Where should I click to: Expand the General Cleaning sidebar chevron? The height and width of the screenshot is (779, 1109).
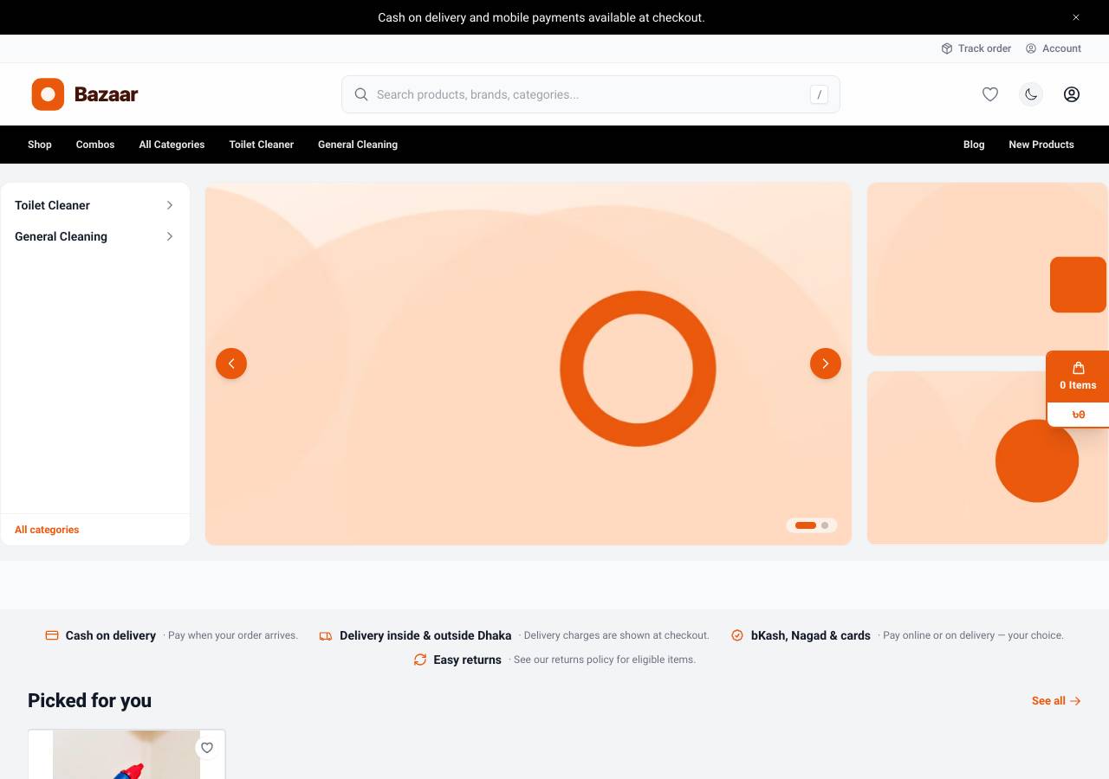(x=170, y=236)
